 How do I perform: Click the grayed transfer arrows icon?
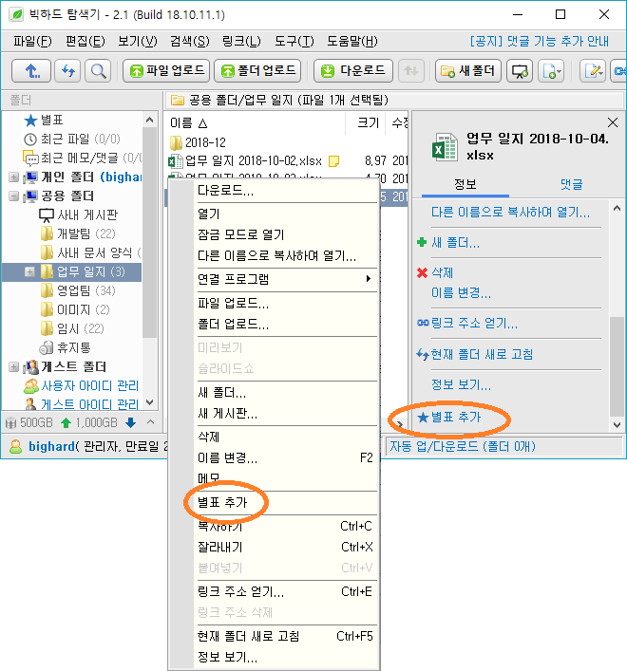click(x=411, y=70)
